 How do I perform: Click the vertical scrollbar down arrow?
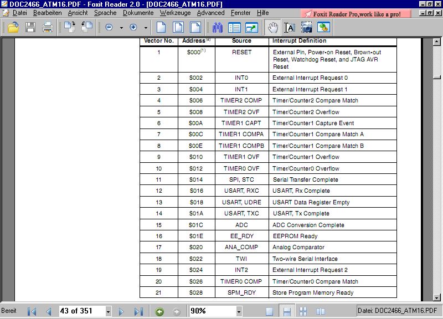(x=437, y=297)
